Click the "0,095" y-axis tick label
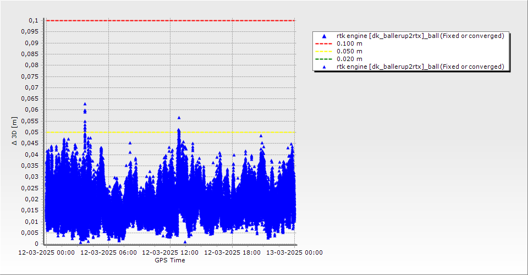The width and height of the screenshot is (528, 275). click(30, 32)
